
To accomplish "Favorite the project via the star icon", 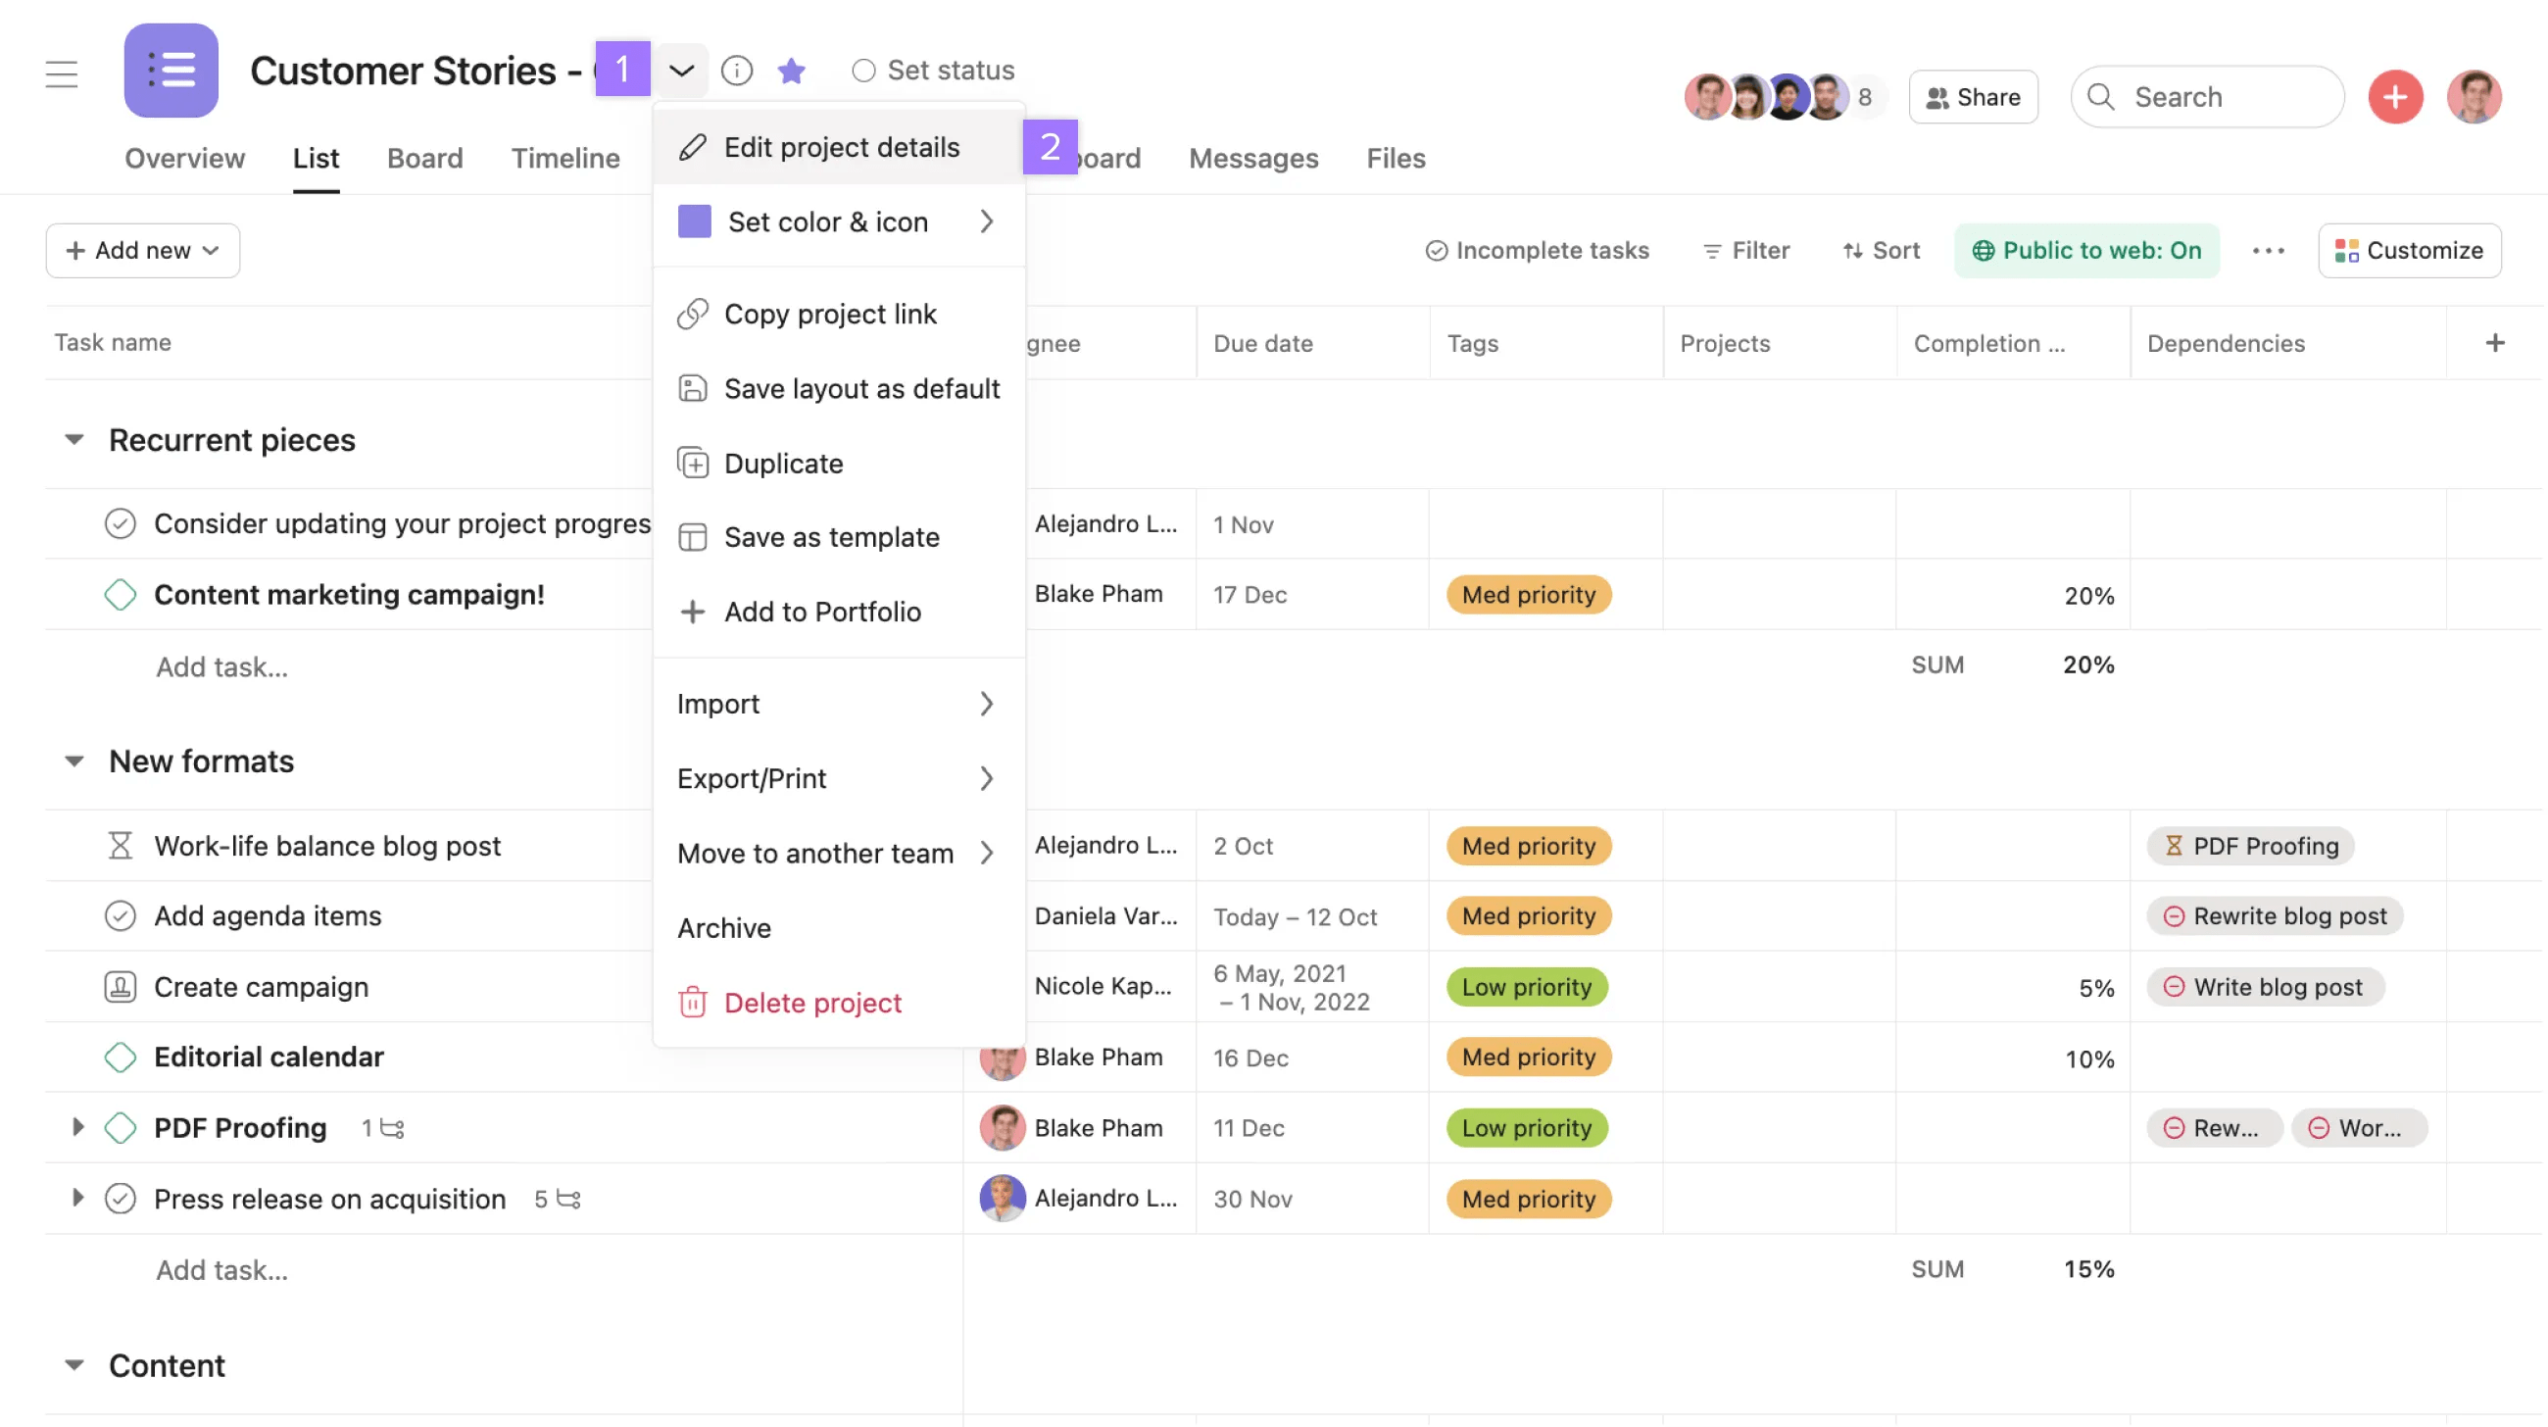I will pyautogui.click(x=791, y=71).
